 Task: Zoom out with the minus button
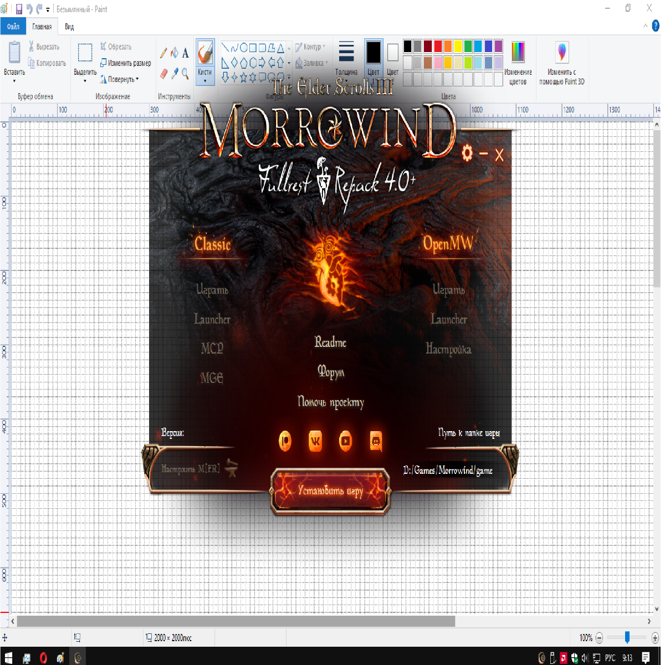coord(599,638)
